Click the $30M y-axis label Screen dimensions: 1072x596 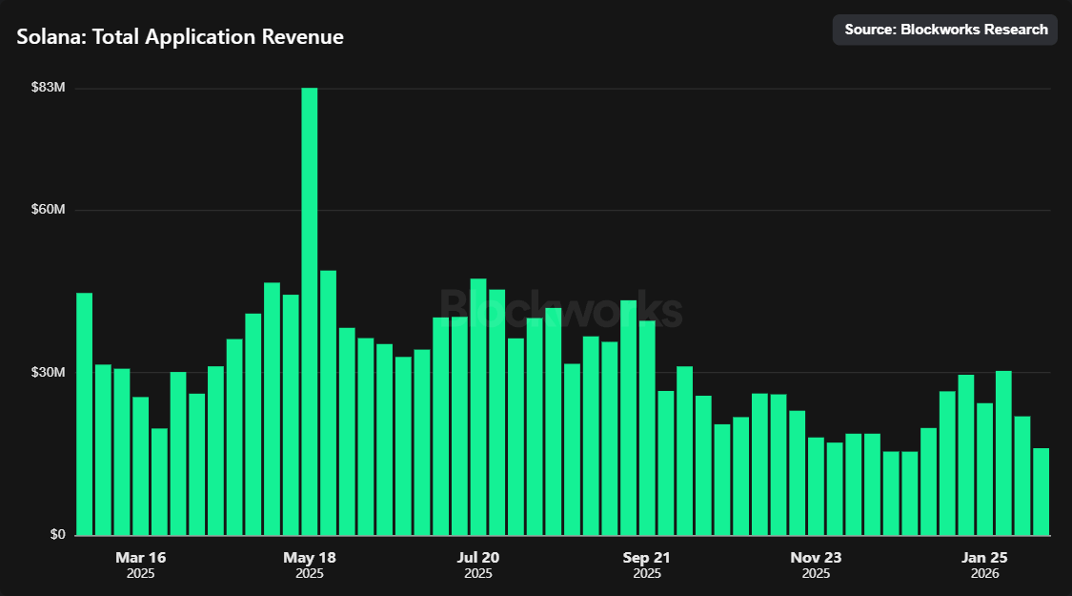pyautogui.click(x=48, y=372)
